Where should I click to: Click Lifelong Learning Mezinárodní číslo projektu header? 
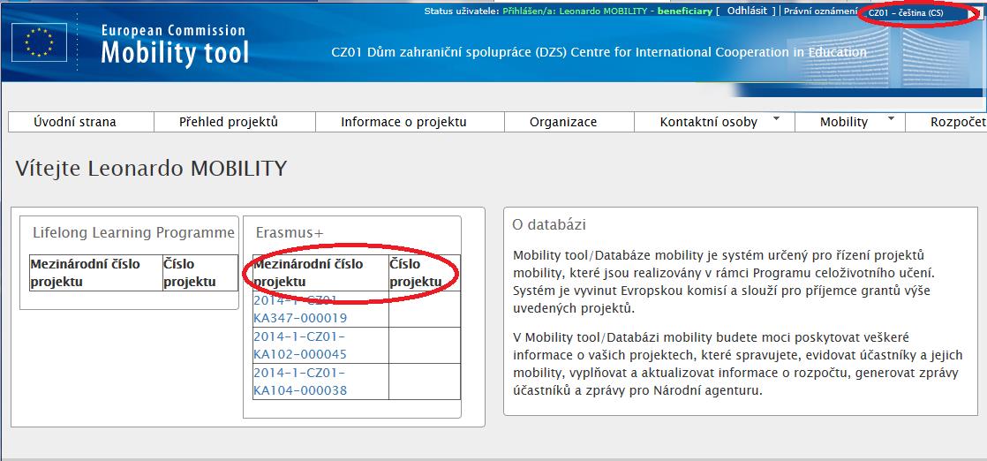pyautogui.click(x=95, y=273)
